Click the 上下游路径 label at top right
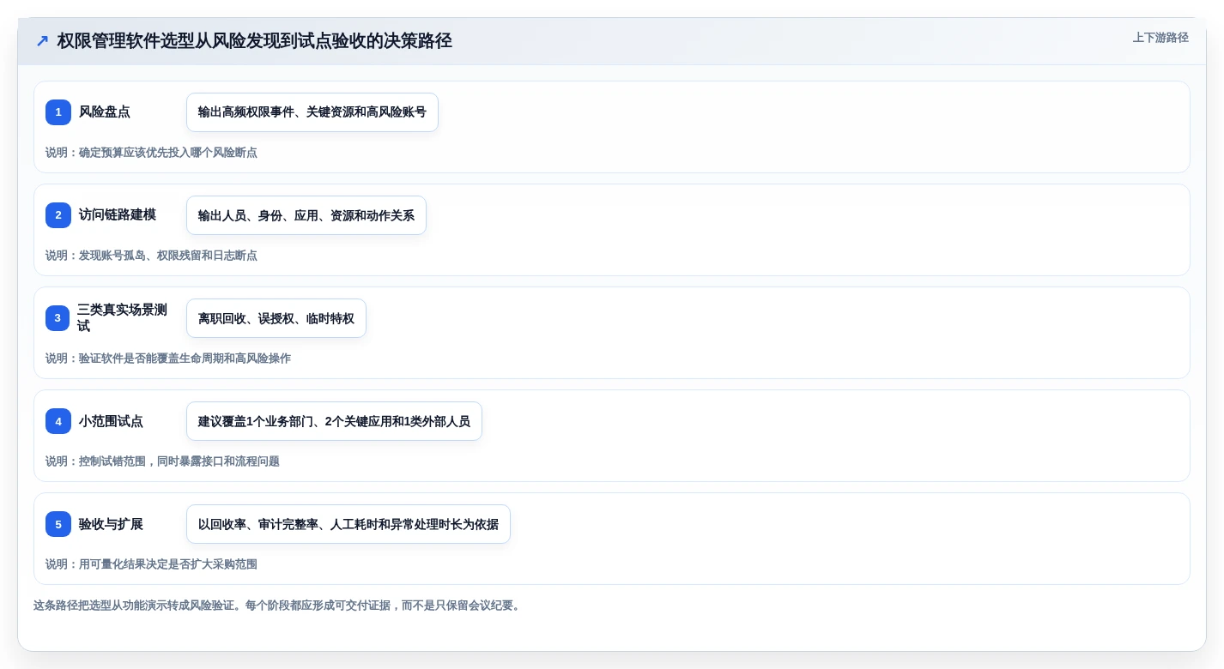The width and height of the screenshot is (1224, 669). tap(1160, 38)
